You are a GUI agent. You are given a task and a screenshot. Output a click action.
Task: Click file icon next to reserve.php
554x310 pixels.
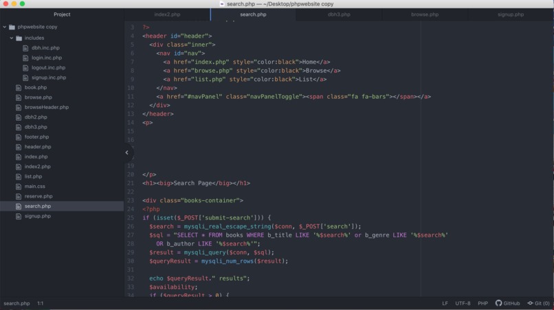click(19, 196)
